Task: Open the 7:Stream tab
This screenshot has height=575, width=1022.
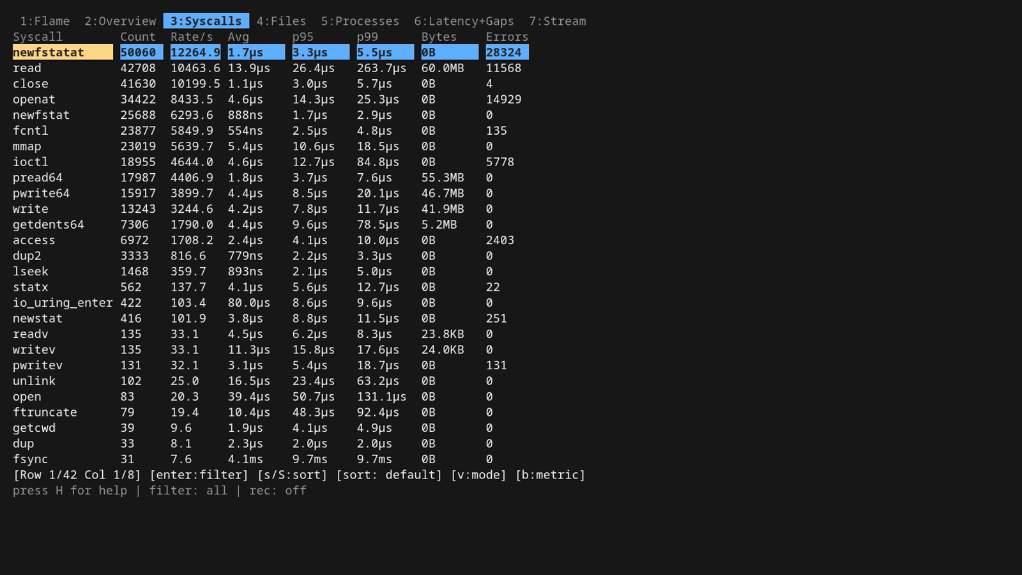Action: click(x=557, y=21)
